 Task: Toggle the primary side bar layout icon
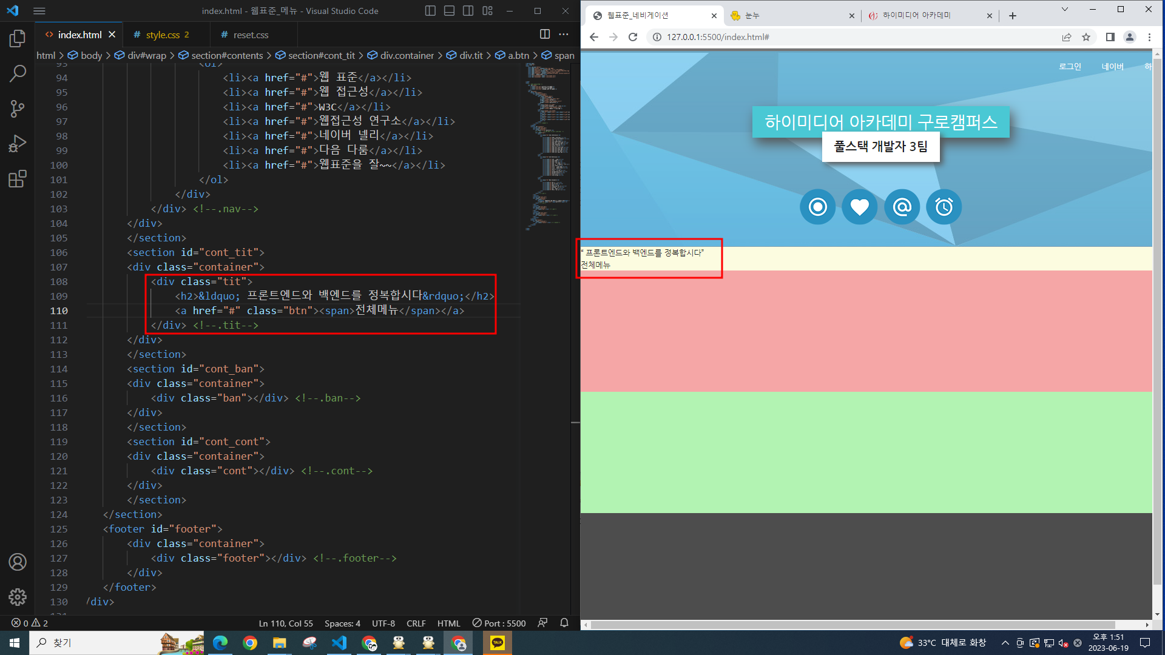click(x=430, y=11)
